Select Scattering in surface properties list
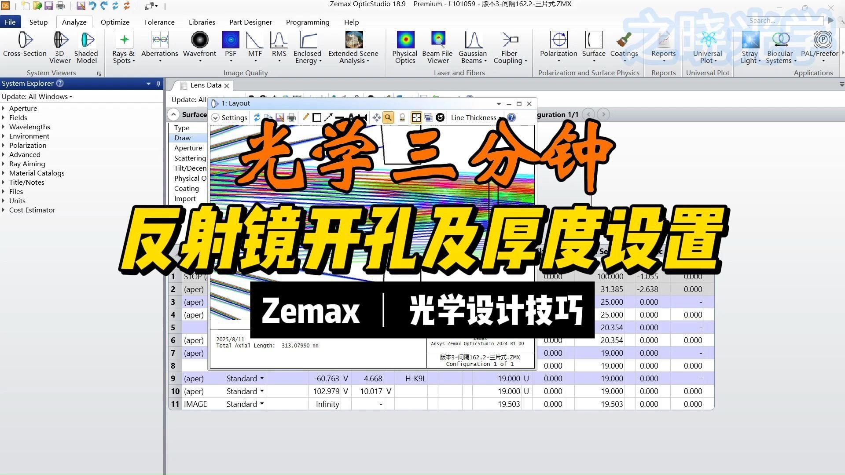 coord(190,158)
